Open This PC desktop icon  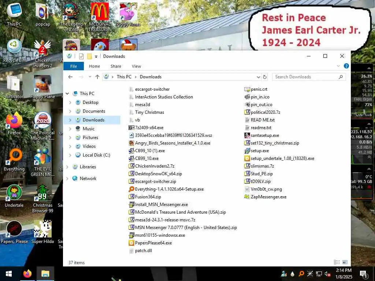14,15
